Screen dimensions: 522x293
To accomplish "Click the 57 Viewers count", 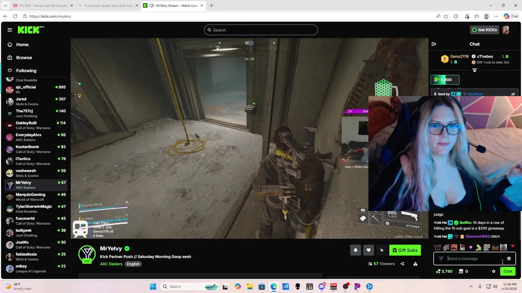I will [x=381, y=264].
